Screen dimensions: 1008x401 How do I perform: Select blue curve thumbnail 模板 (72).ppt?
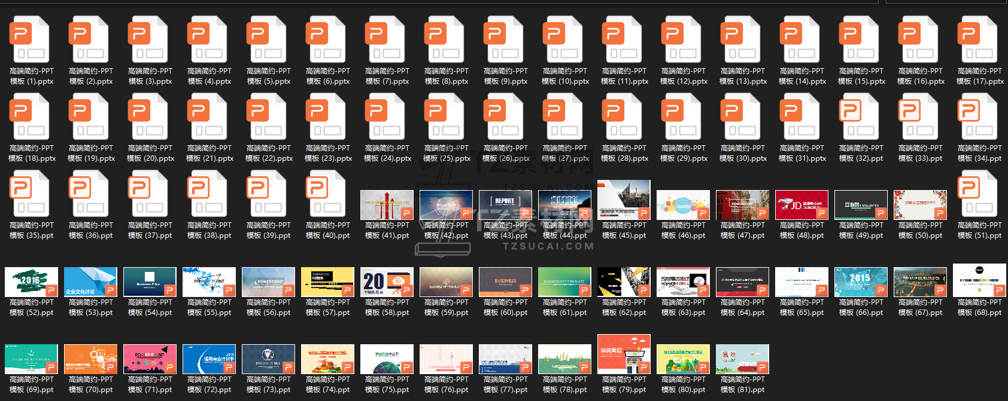209,359
